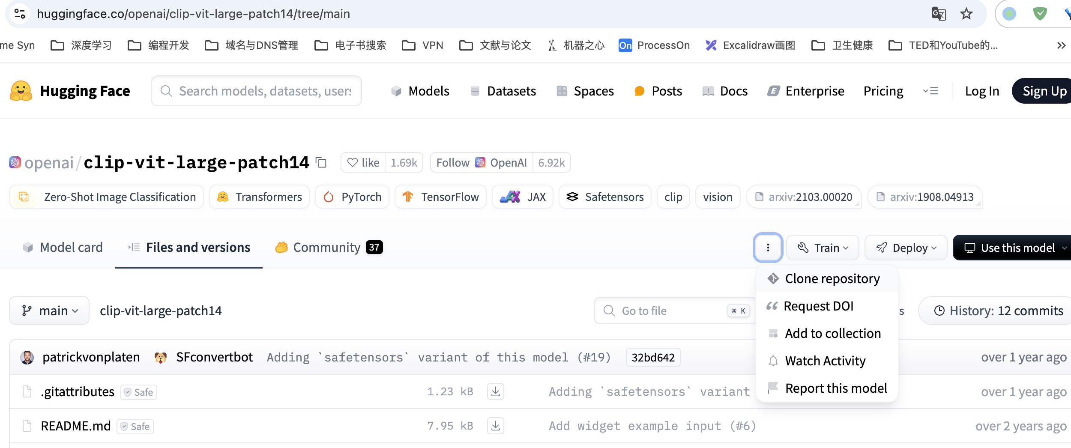Screen dimensions: 1071x448
Task: Click the round blue profile icon
Action: pos(1009,14)
